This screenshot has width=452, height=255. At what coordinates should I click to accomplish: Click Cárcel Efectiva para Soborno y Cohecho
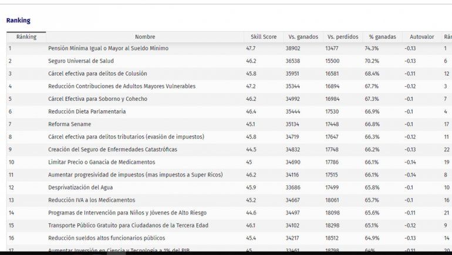99,99
